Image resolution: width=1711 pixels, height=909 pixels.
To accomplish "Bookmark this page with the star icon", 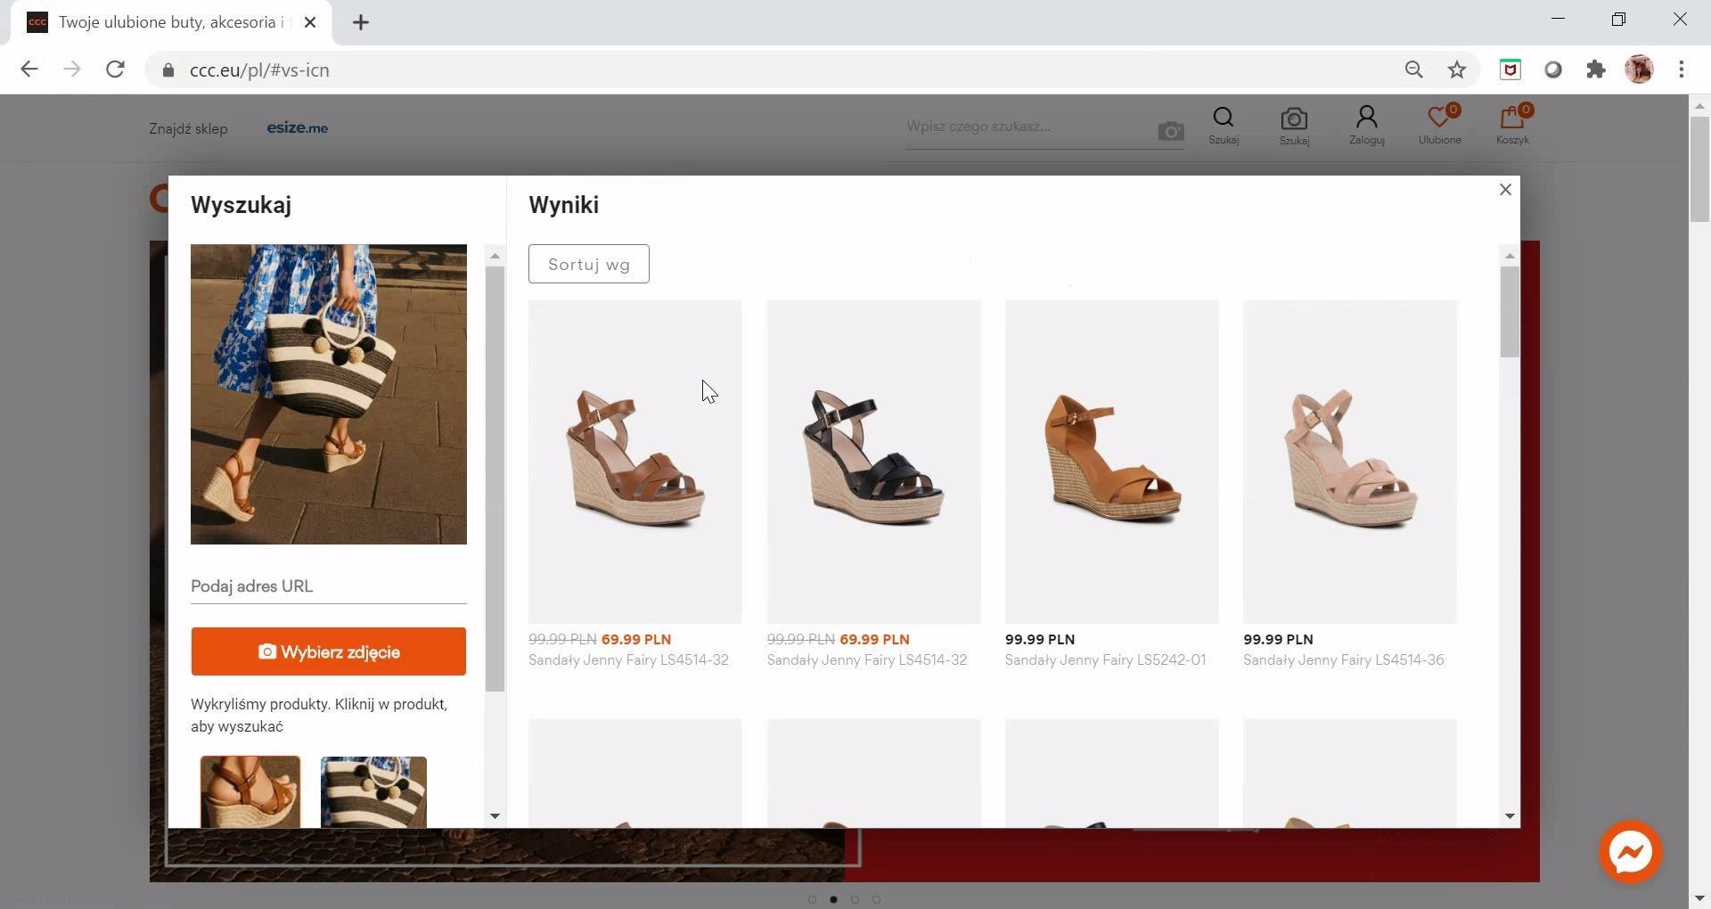I will point(1457,70).
